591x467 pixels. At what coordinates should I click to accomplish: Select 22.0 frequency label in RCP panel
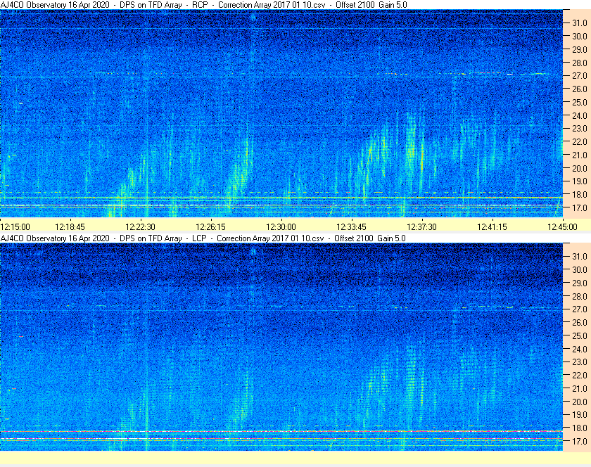pos(579,142)
